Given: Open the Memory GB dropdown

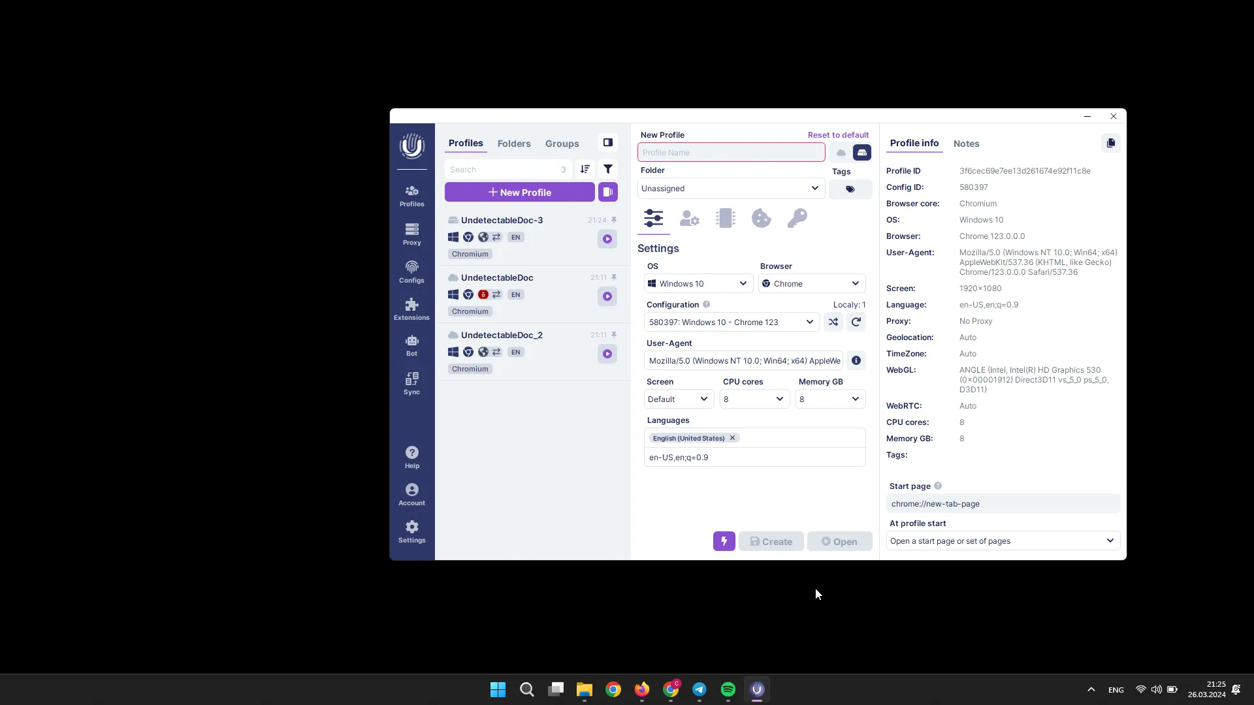Looking at the screenshot, I should (x=830, y=399).
